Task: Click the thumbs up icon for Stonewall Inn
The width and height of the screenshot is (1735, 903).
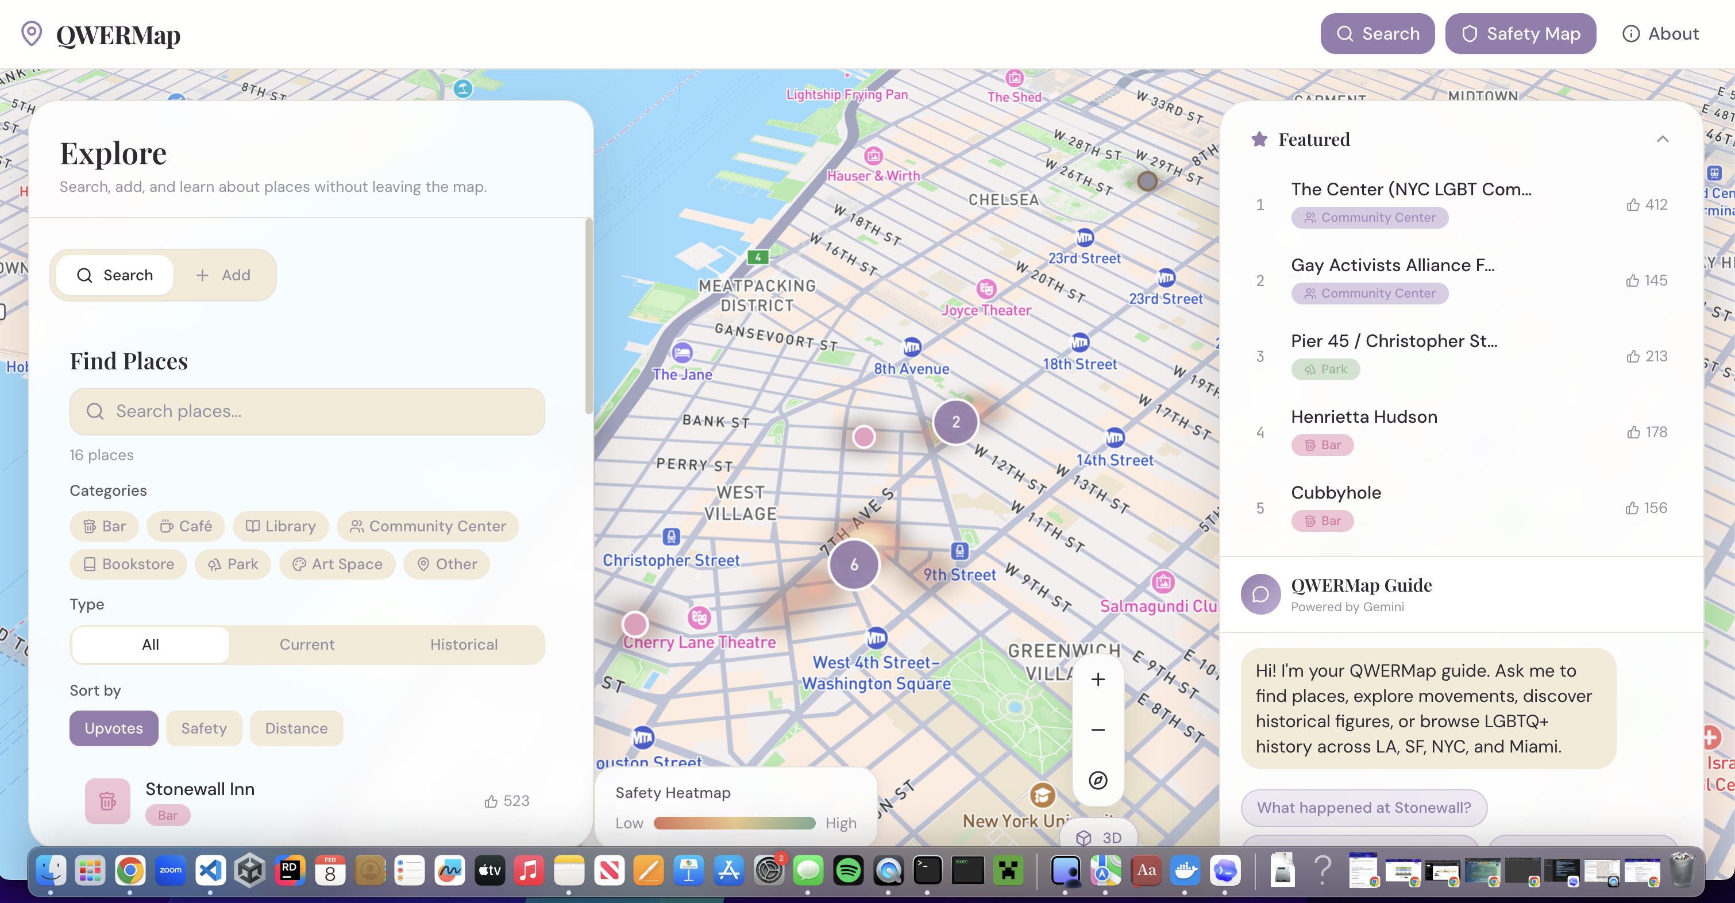Action: pyautogui.click(x=491, y=801)
